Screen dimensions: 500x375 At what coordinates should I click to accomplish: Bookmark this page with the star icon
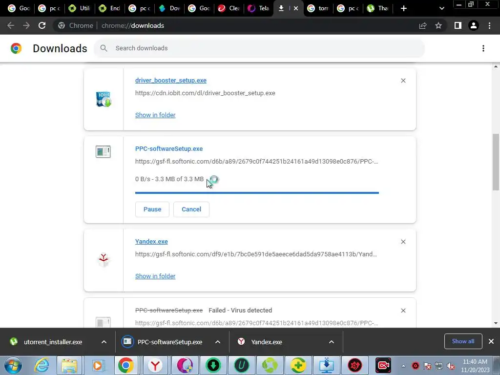click(x=438, y=25)
